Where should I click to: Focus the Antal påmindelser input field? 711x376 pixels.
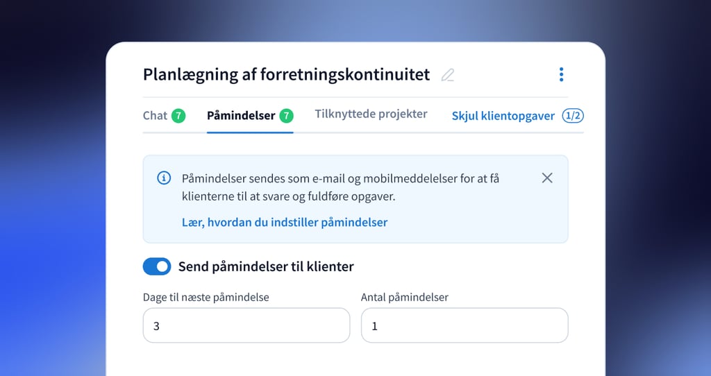(465, 325)
